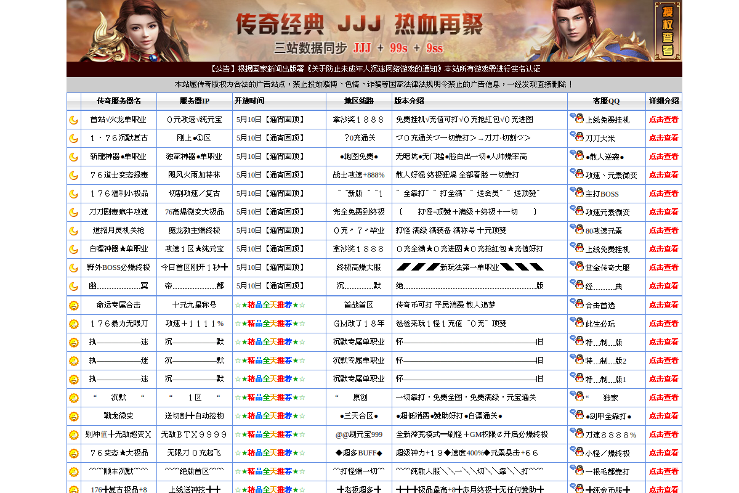Click QQ contact text 赏金传奇大服
Screen dimensions: 739x493
(607, 268)
